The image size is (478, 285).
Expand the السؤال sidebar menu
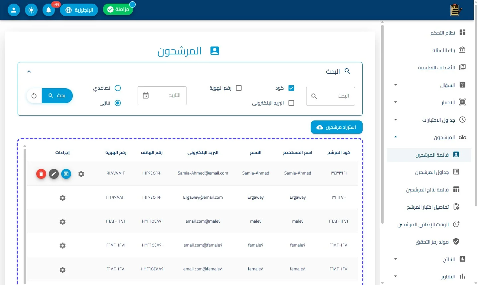coord(396,85)
